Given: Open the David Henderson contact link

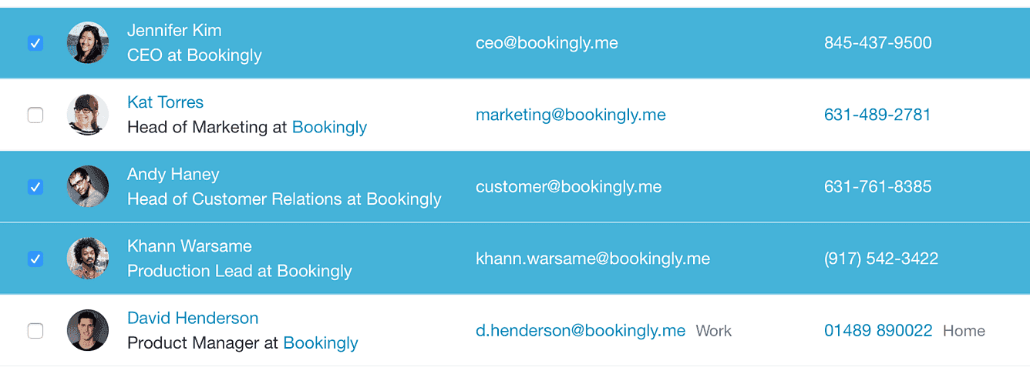Looking at the screenshot, I should click(x=193, y=318).
